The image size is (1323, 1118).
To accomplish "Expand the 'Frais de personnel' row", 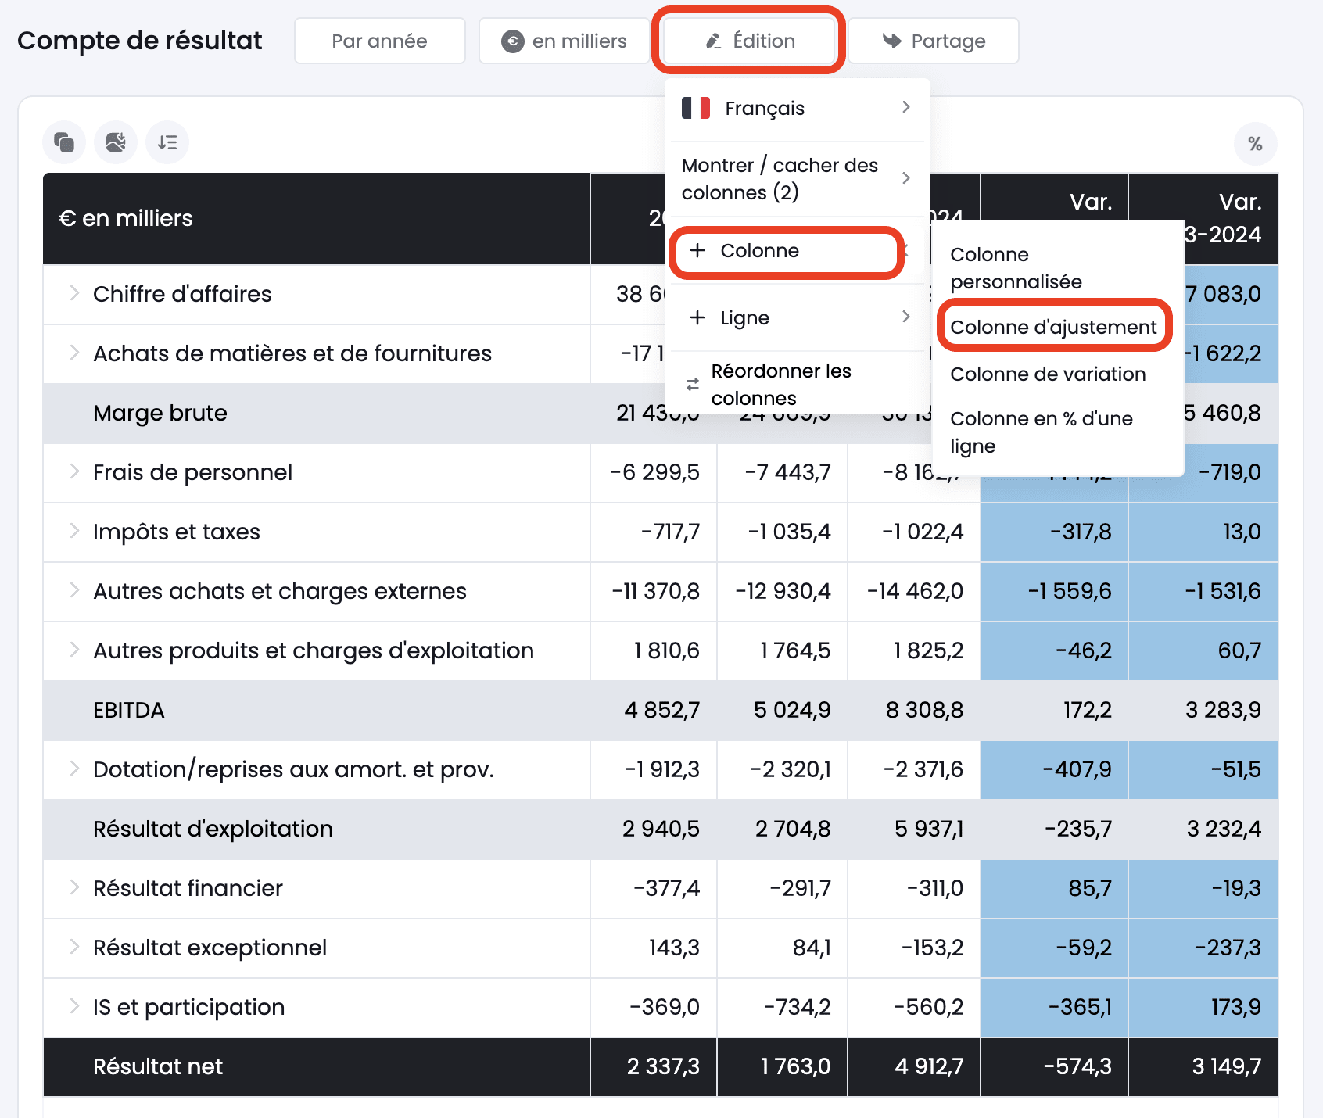I will (74, 471).
